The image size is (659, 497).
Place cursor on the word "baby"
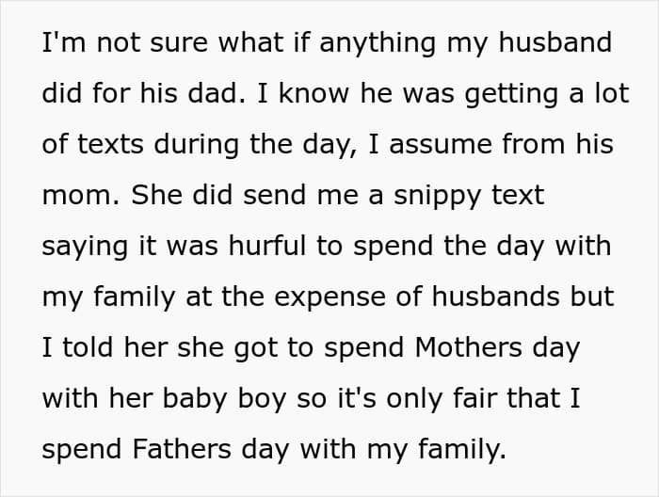[195, 398]
